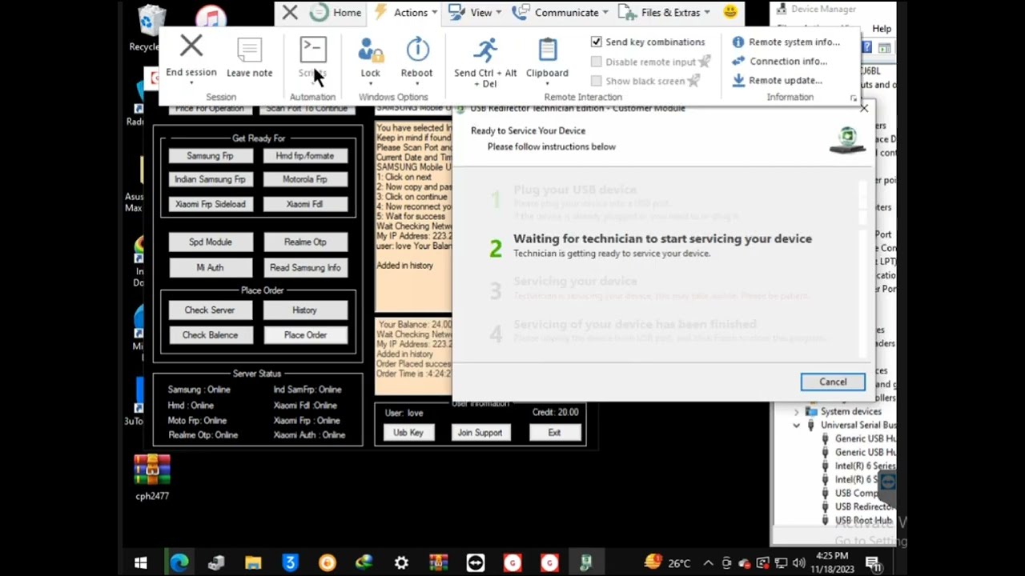Click the Reboot power icon
Image resolution: width=1025 pixels, height=576 pixels.
click(x=417, y=50)
